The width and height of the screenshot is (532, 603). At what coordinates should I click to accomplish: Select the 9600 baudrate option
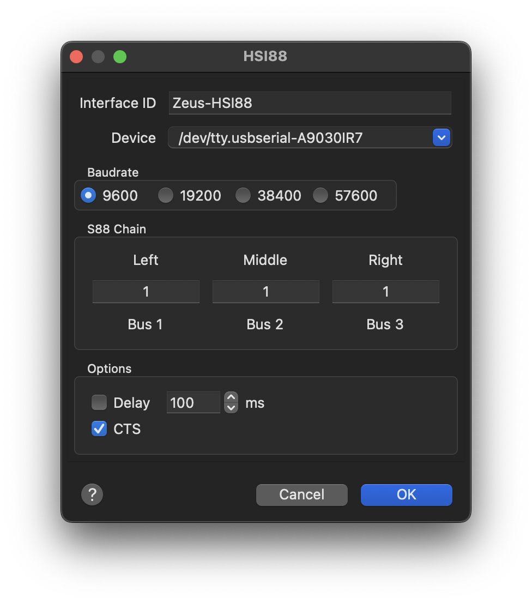coord(88,195)
